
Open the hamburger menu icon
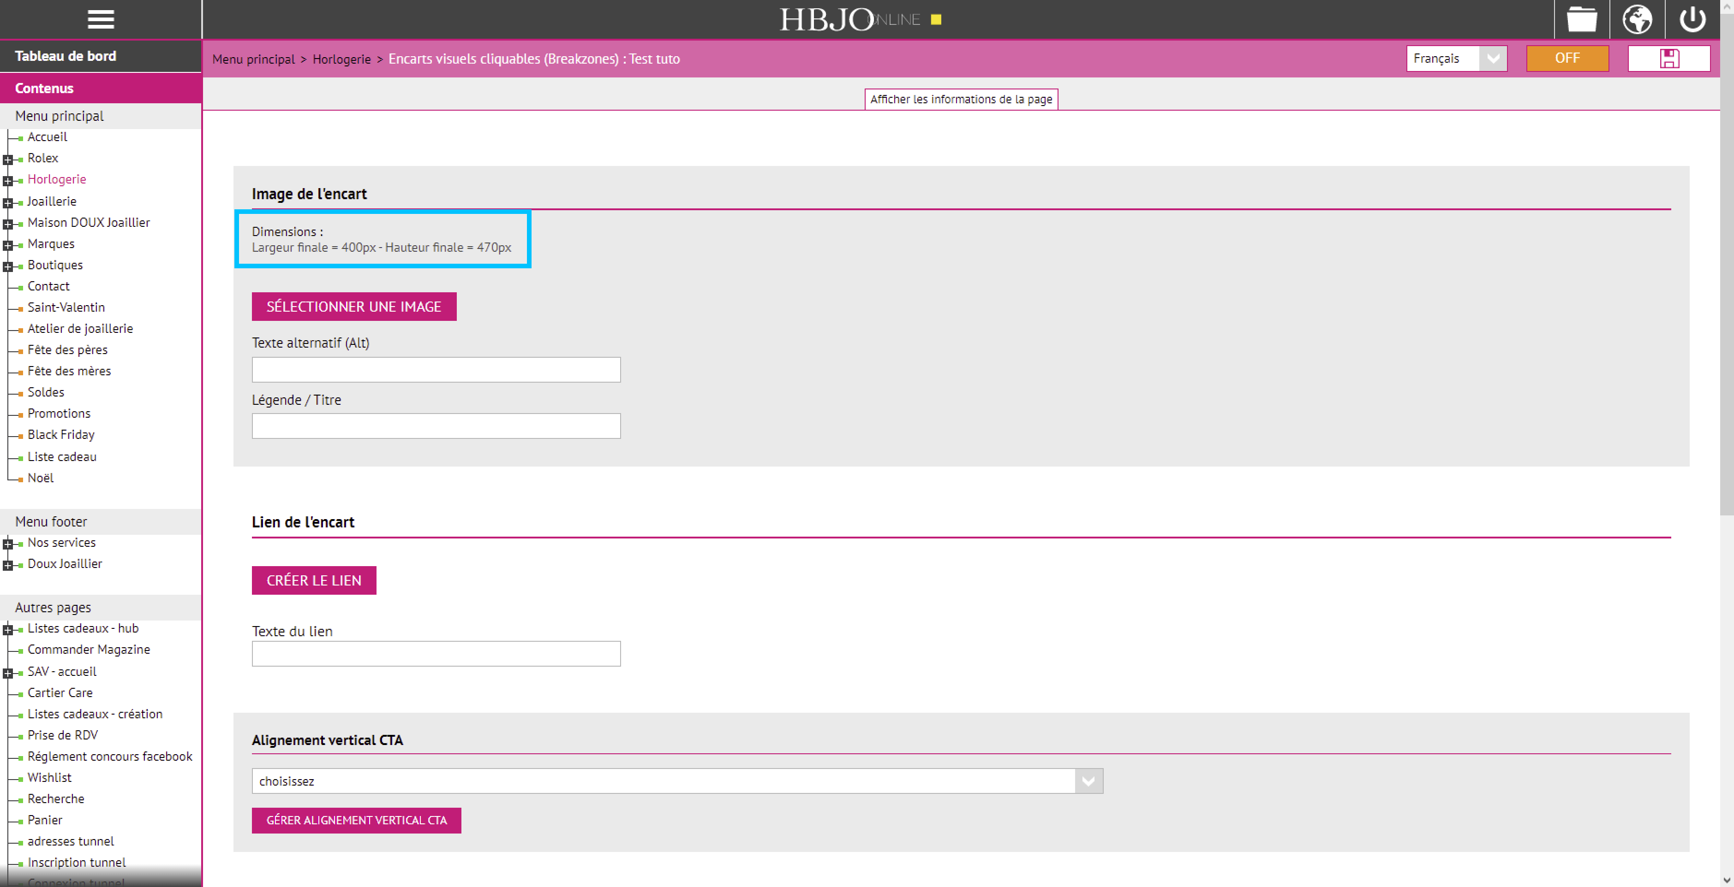[100, 19]
